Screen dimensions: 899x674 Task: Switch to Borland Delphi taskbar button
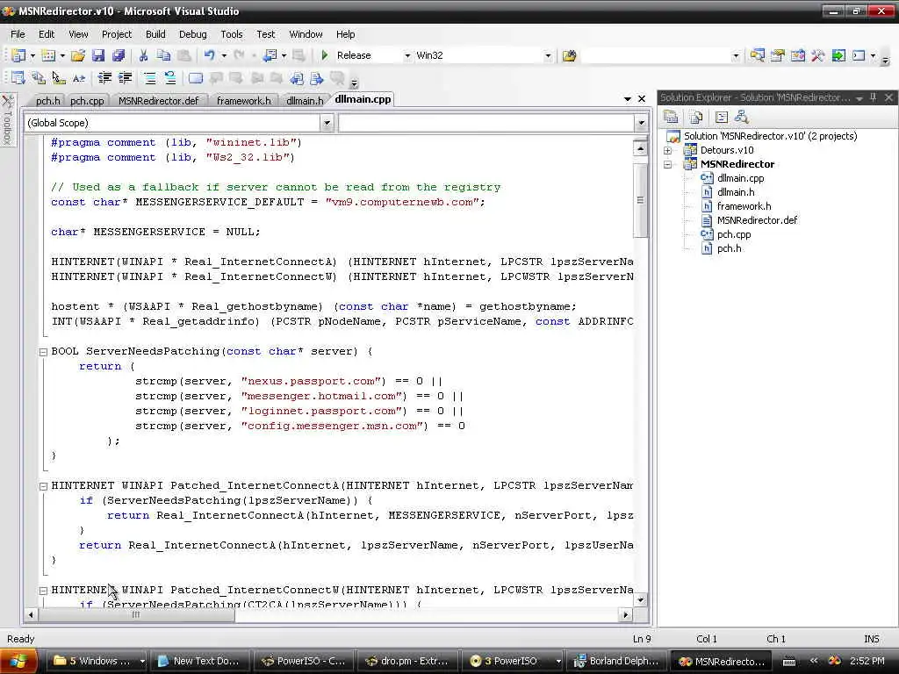coord(617,662)
